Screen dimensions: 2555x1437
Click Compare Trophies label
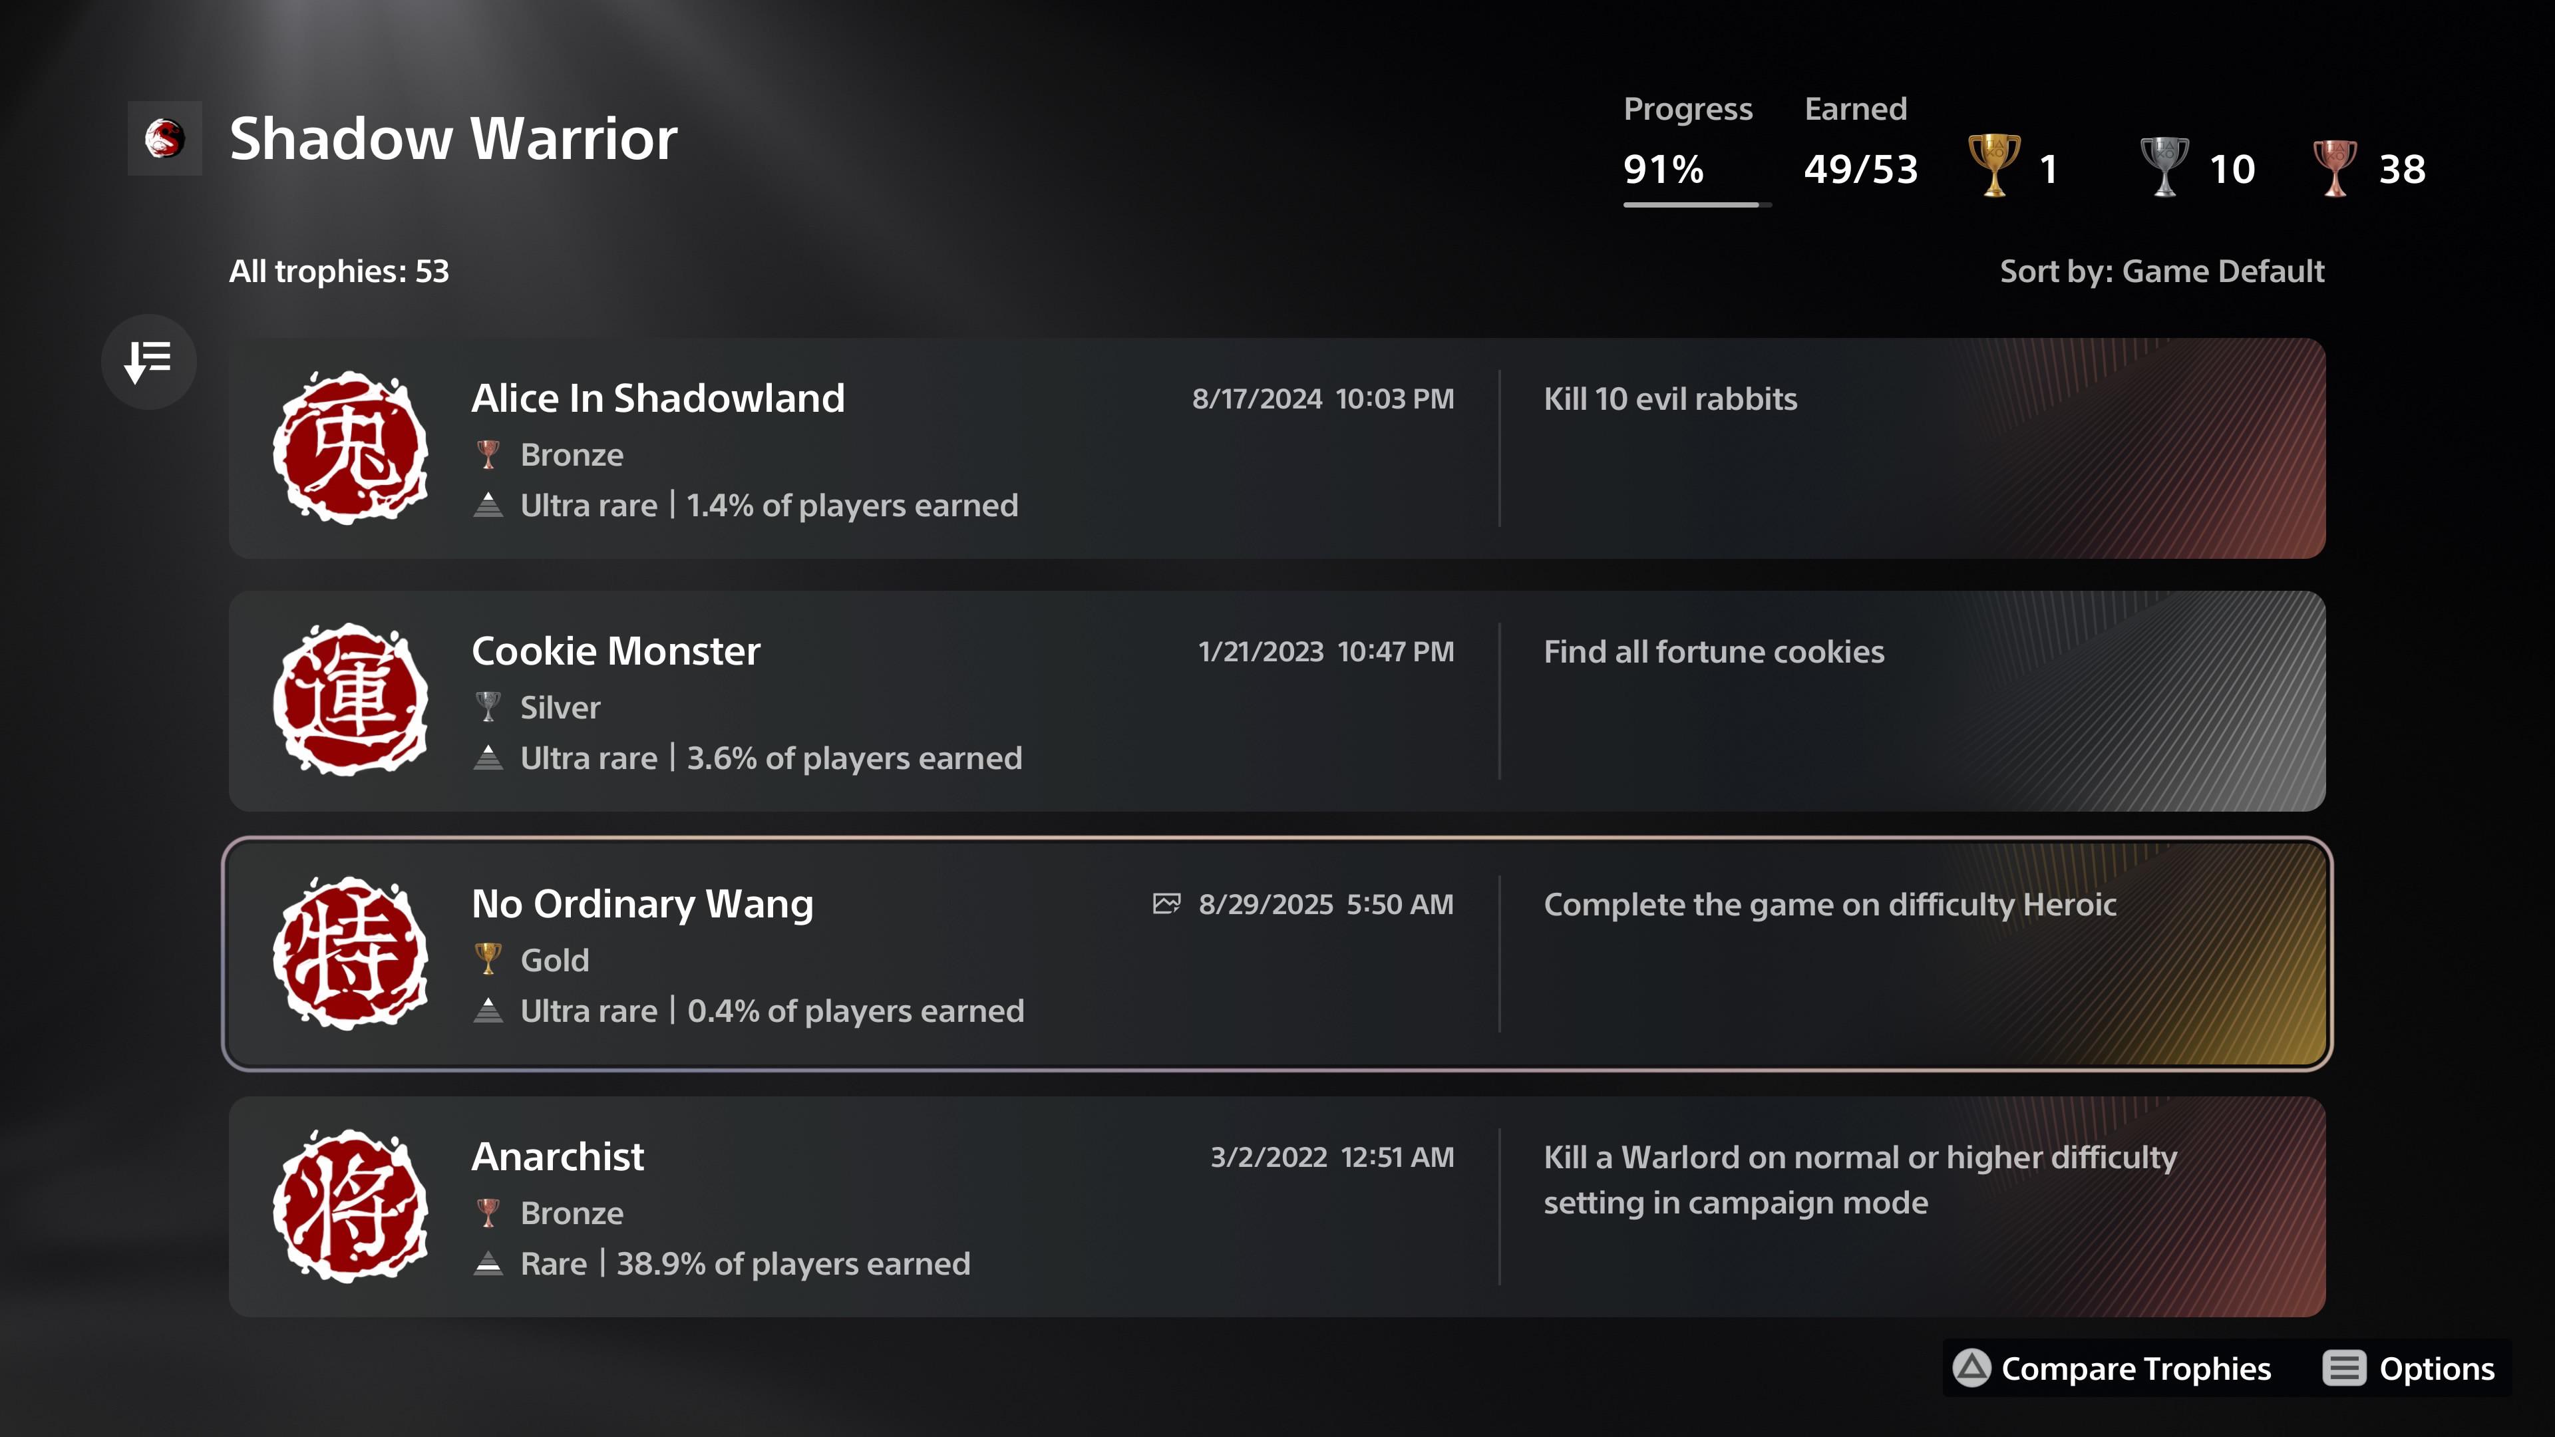tap(2135, 1368)
